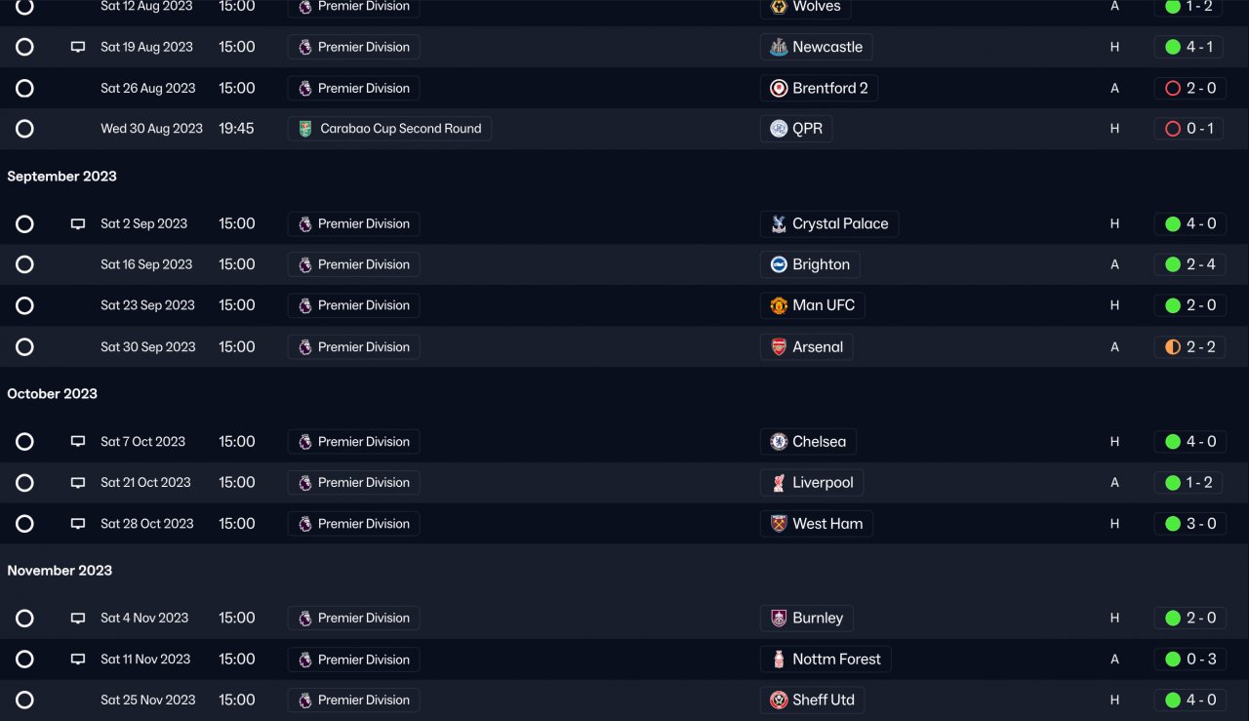
Task: Open the West Ham team page
Action: pos(827,524)
